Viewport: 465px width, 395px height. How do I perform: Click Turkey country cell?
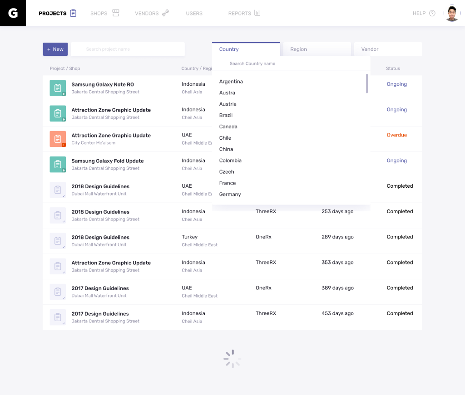(x=189, y=237)
